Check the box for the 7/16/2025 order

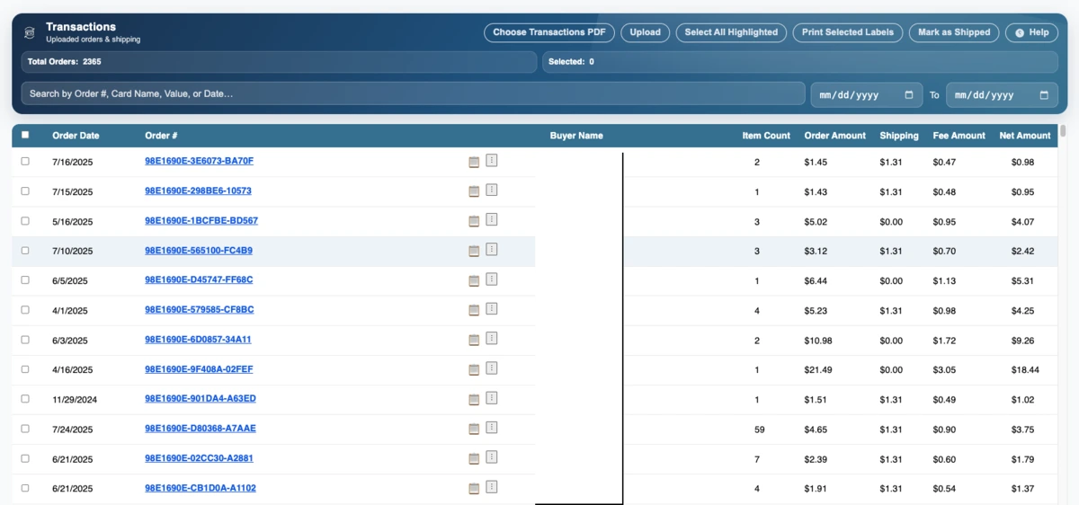pos(25,161)
